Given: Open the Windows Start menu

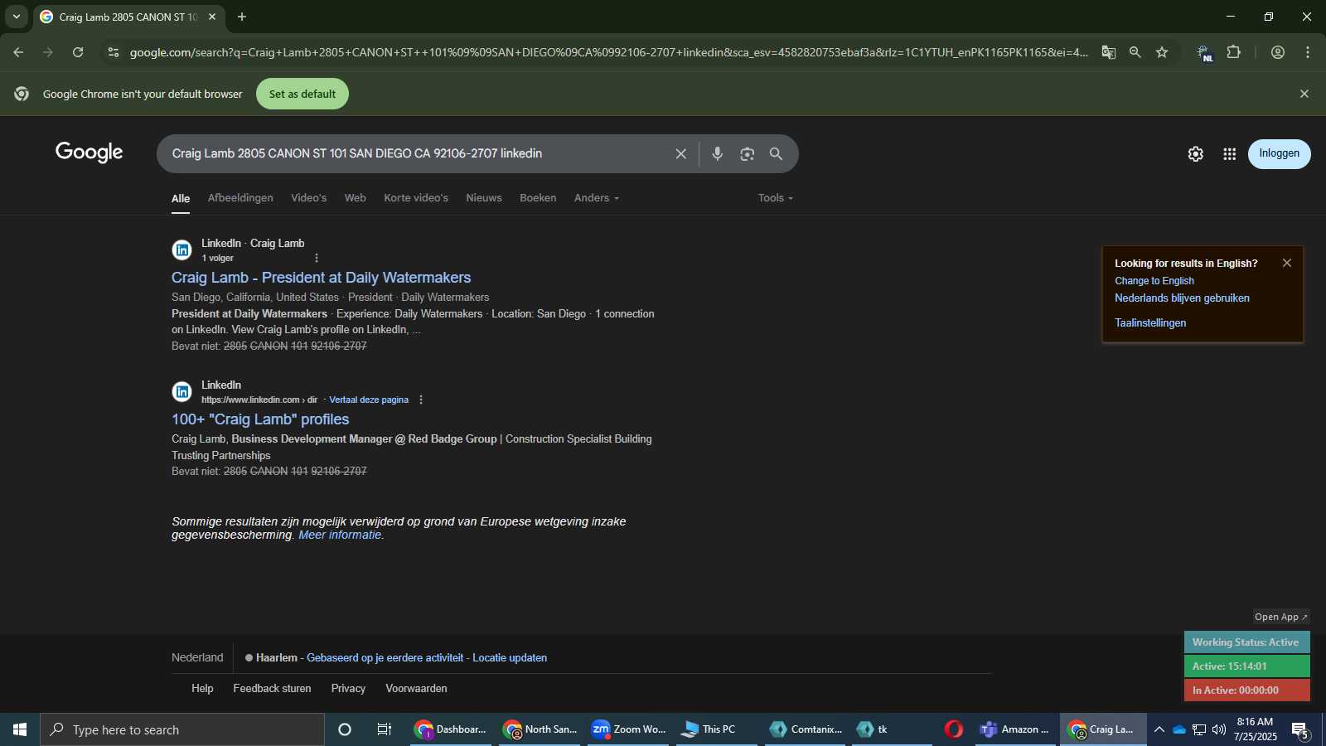Looking at the screenshot, I should pos(20,729).
